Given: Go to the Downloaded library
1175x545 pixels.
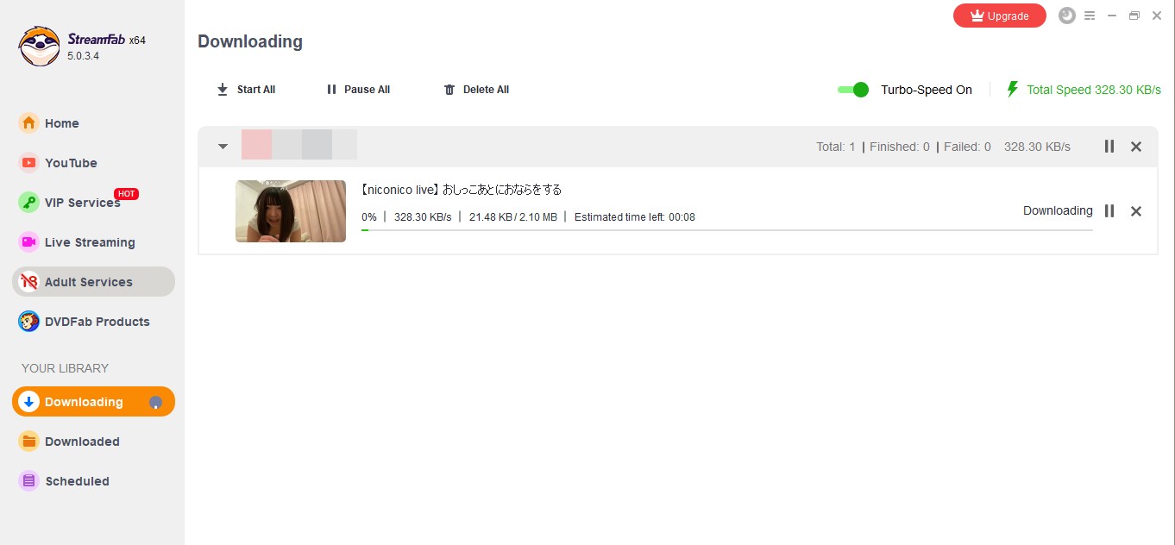Looking at the screenshot, I should point(93,442).
